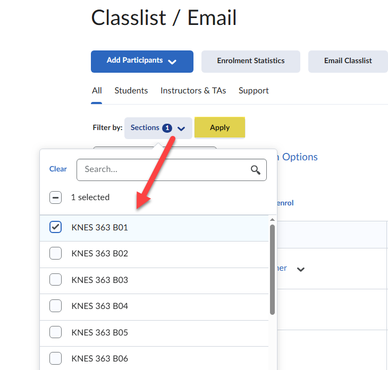The width and height of the screenshot is (388, 370).
Task: Expand the chevron beside the learner row
Action: pyautogui.click(x=301, y=269)
